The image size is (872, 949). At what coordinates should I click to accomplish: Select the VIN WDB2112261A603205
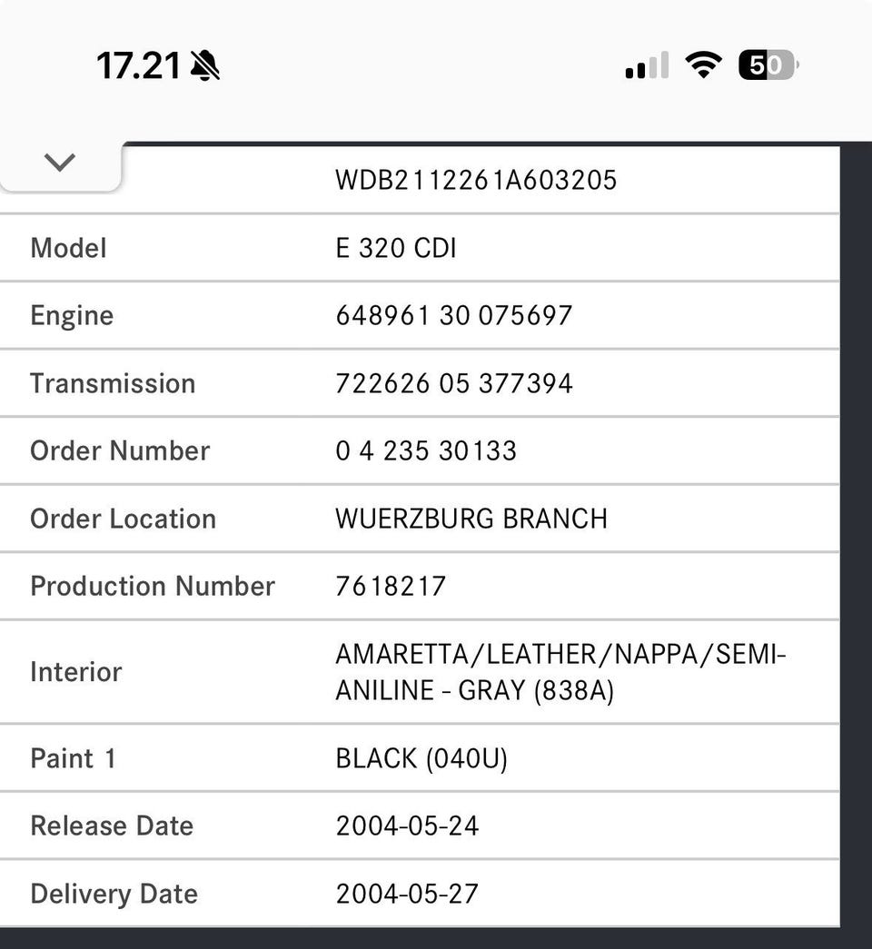click(x=476, y=180)
